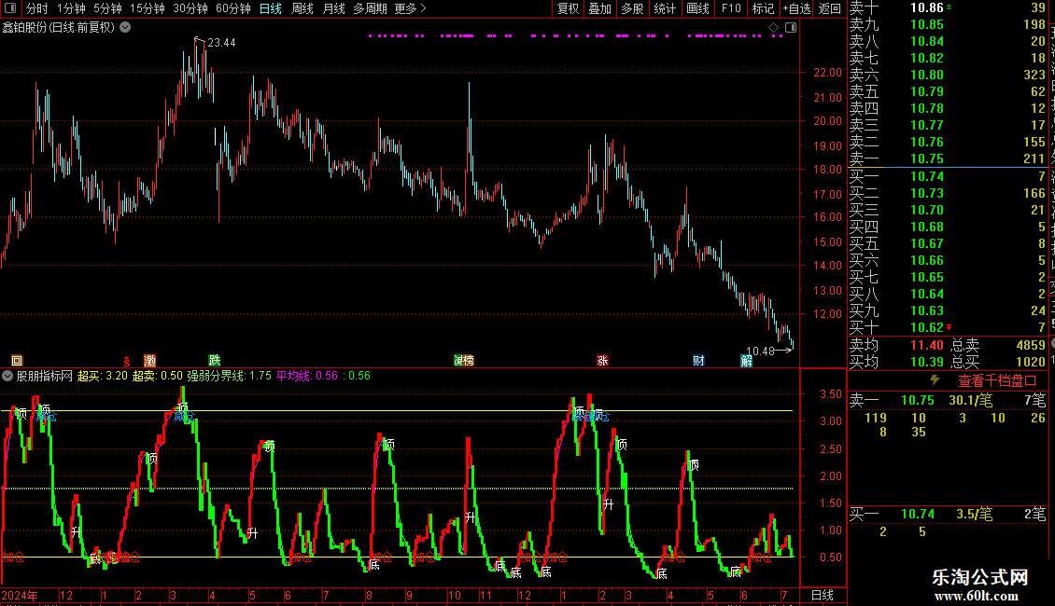Click the 多股 multi-stock button
The width and height of the screenshot is (1055, 606).
(x=632, y=8)
